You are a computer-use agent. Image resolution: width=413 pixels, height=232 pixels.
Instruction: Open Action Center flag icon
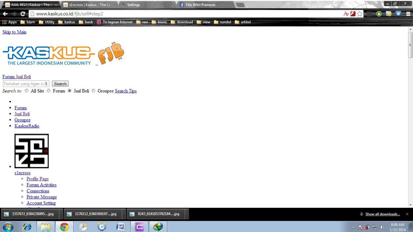coord(361,227)
